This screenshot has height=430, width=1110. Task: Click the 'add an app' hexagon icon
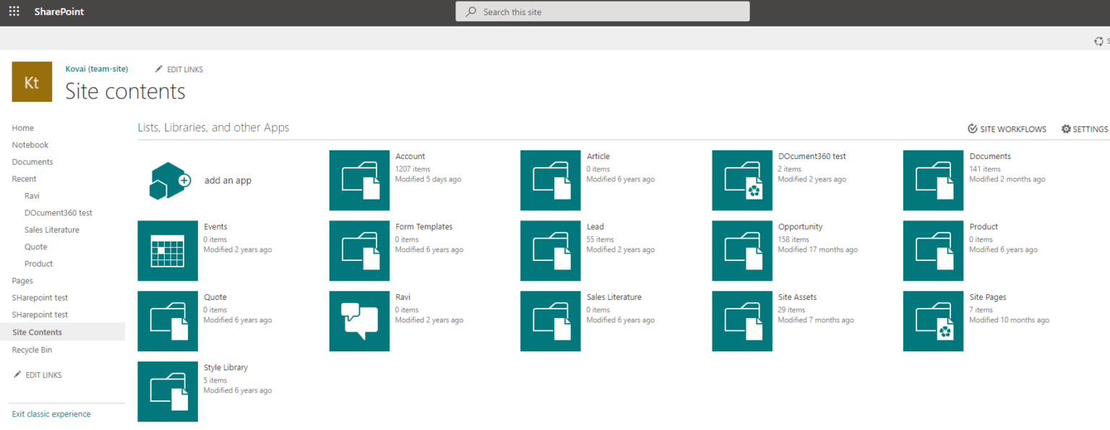coord(169,181)
